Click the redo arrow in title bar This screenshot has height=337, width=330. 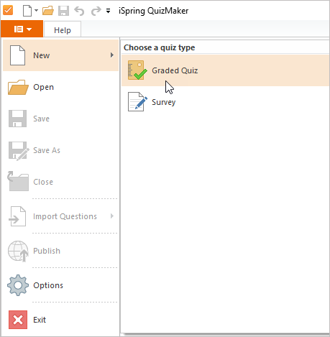[96, 11]
